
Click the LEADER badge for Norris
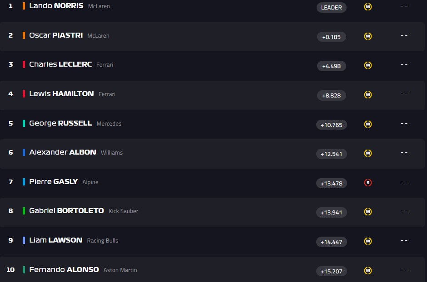tap(332, 7)
